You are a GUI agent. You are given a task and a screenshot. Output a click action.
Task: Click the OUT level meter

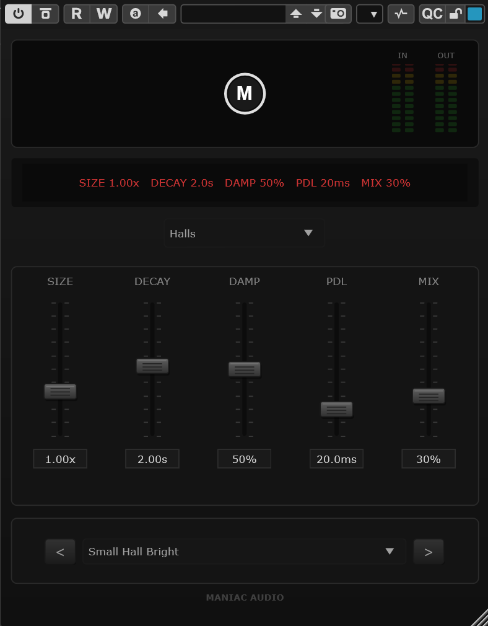(446, 98)
